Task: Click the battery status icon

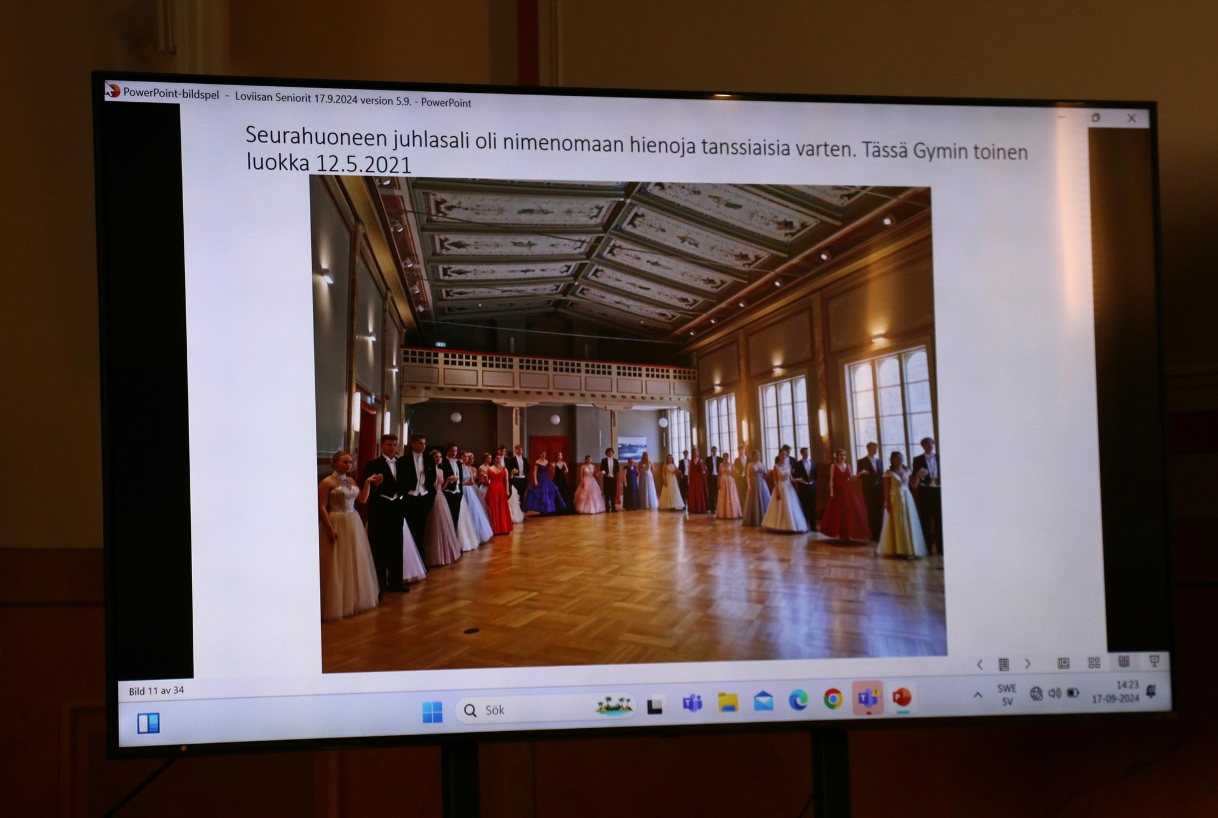Action: pos(1073,692)
